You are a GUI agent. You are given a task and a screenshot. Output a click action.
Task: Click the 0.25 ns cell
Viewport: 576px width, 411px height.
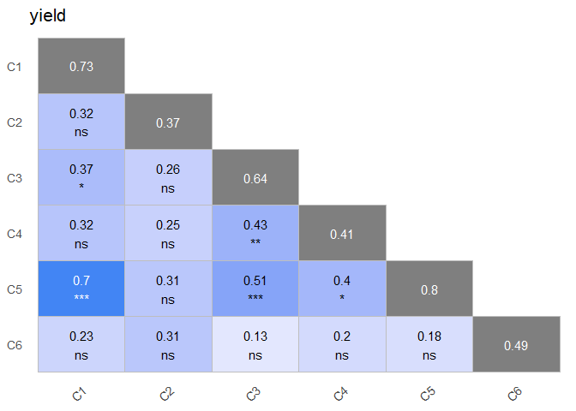[x=168, y=233]
